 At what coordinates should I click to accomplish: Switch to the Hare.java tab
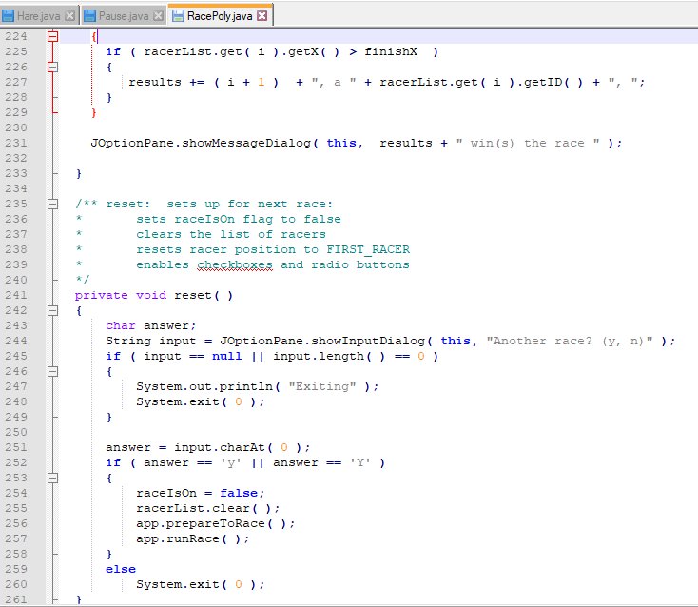(38, 16)
